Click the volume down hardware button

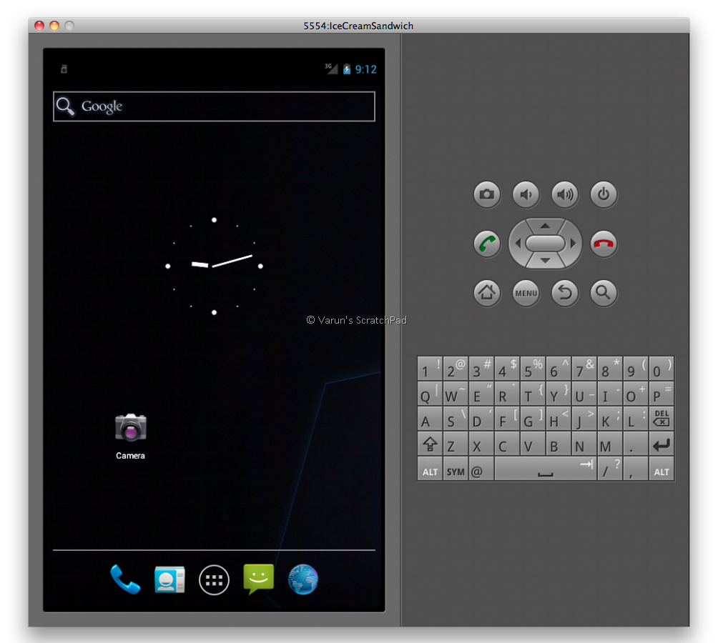[x=526, y=194]
